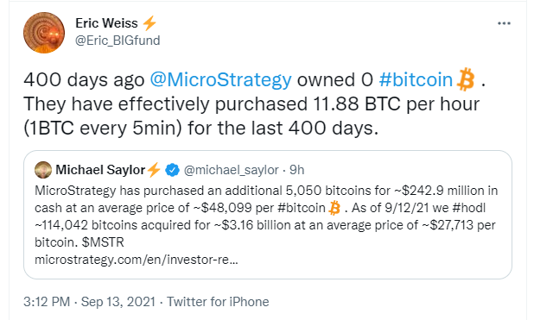Click the 3:12 PM Sep 13, 2021 timestamp
The height and width of the screenshot is (320, 534).
pyautogui.click(x=89, y=302)
